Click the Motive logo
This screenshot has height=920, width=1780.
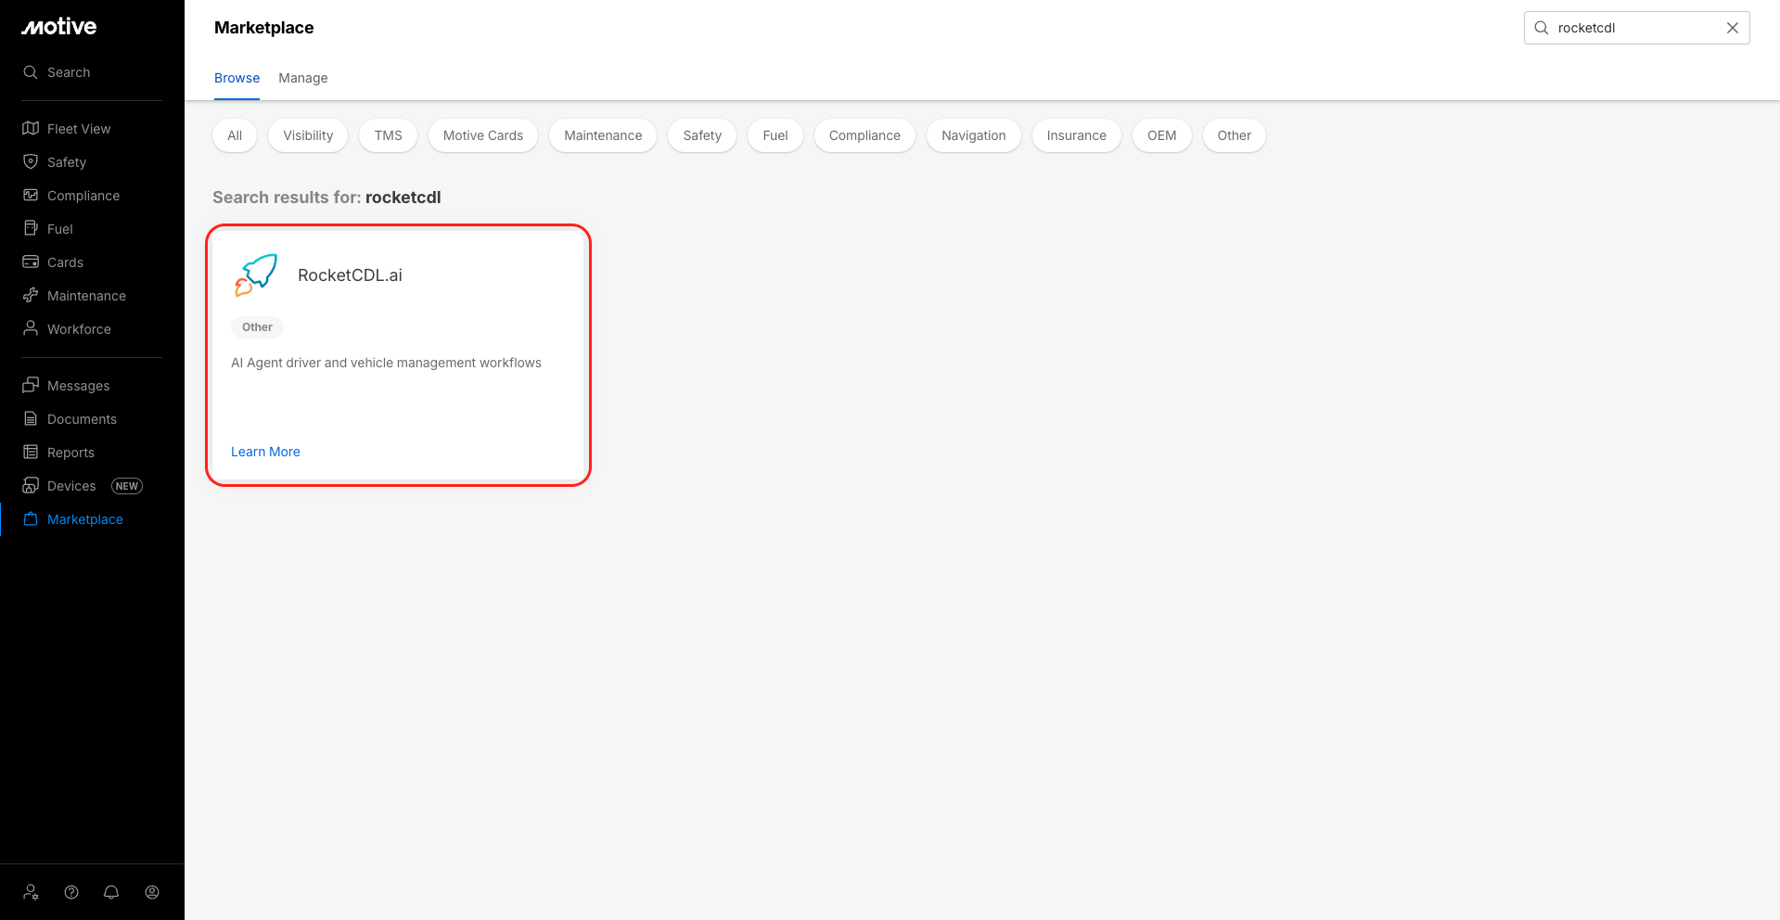tap(59, 27)
